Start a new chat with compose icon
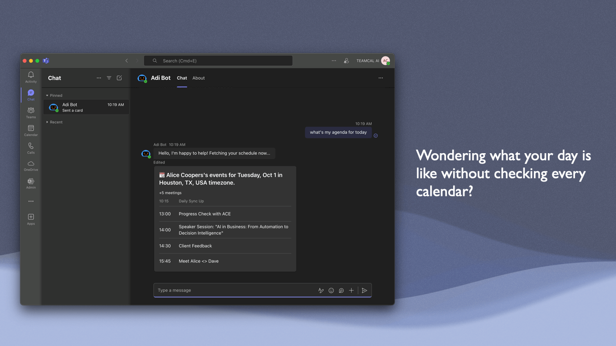 pos(120,78)
